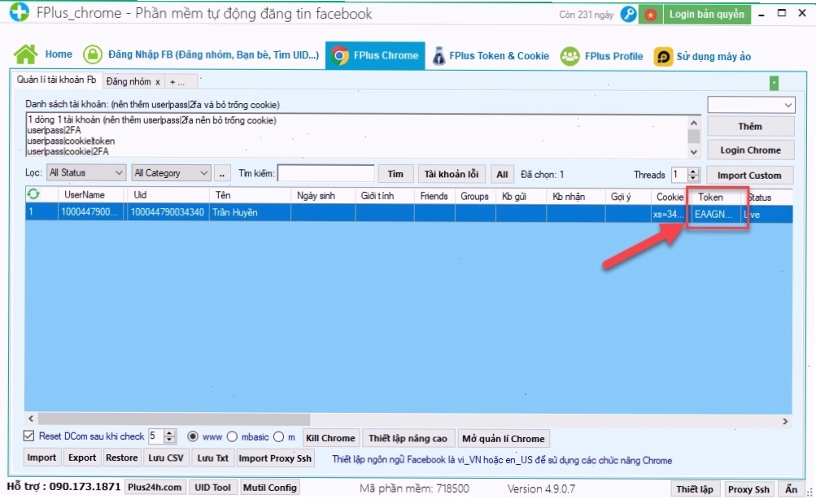
Task: Expand the All Category dropdown
Action: (x=171, y=172)
